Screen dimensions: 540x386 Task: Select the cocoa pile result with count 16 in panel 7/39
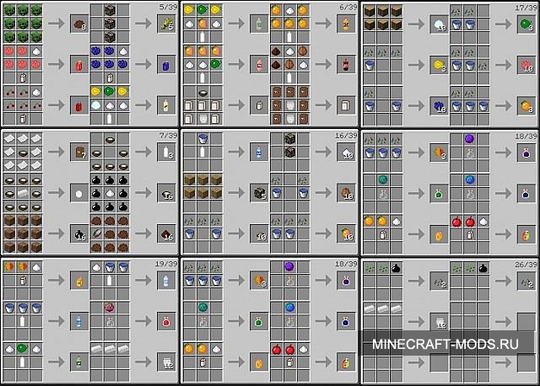166,233
